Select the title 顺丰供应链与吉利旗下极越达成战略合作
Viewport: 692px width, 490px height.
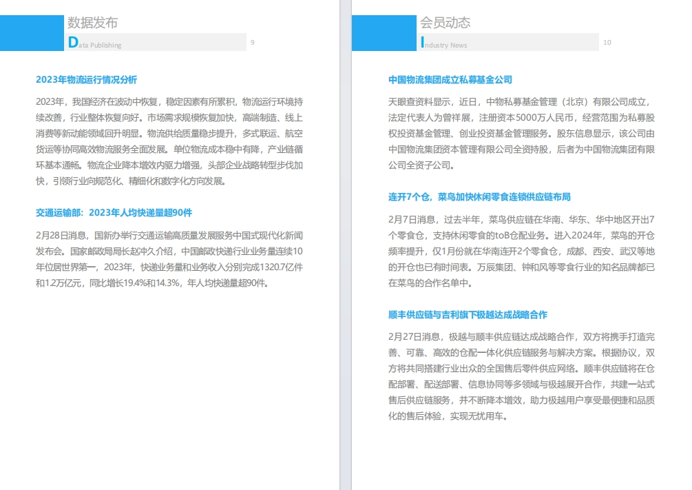(x=468, y=314)
